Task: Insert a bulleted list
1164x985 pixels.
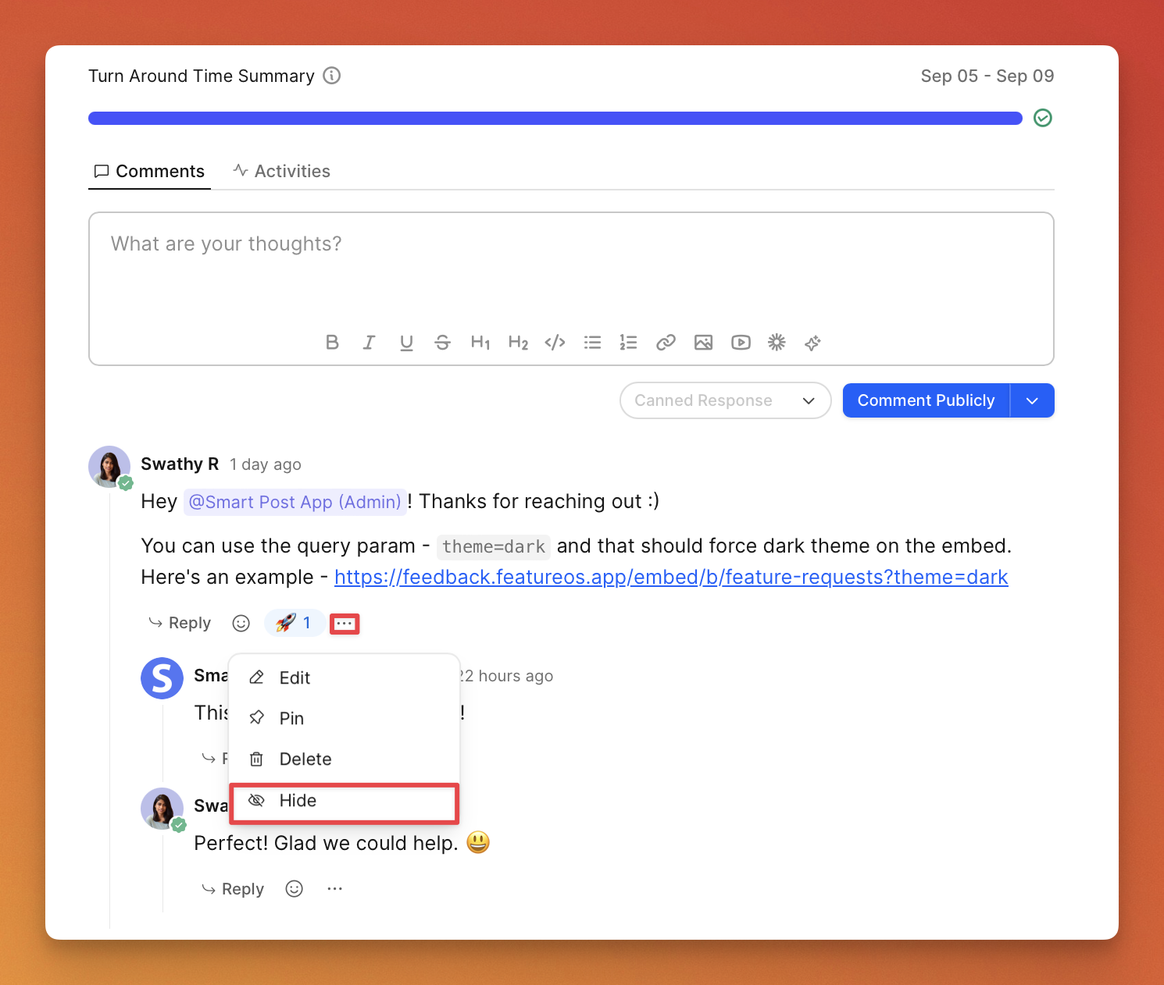Action: tap(593, 343)
